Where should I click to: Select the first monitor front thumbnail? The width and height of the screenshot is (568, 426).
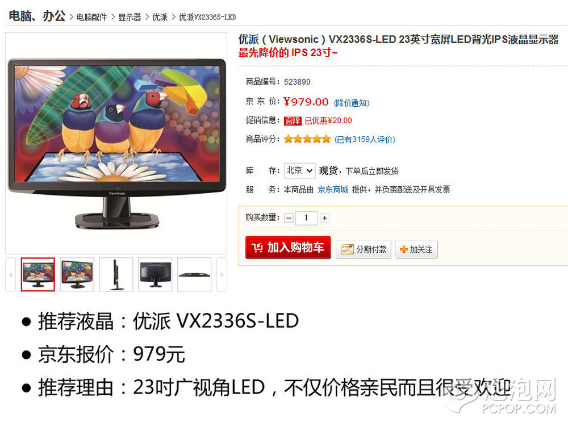pyautogui.click(x=37, y=274)
